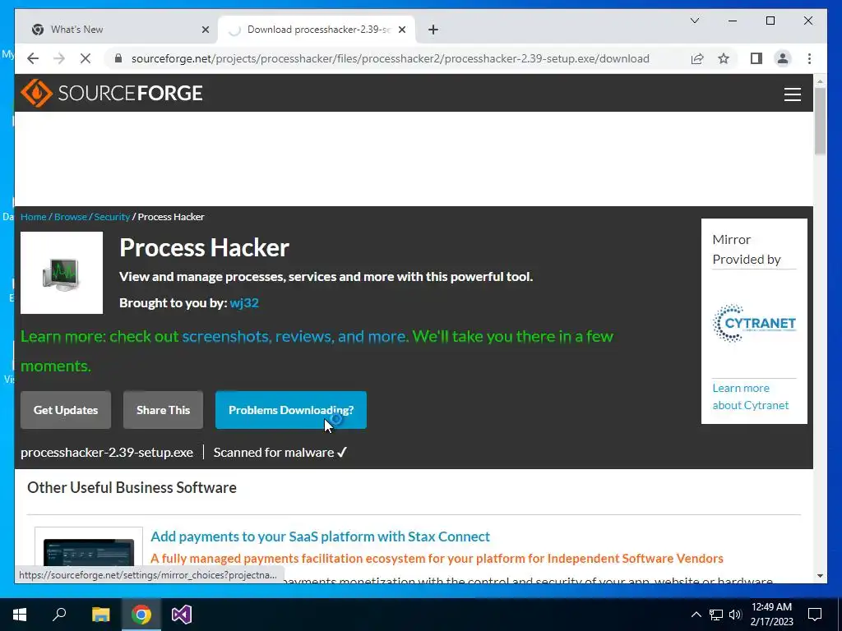Go back with the browser back arrow
The width and height of the screenshot is (842, 631).
(33, 58)
